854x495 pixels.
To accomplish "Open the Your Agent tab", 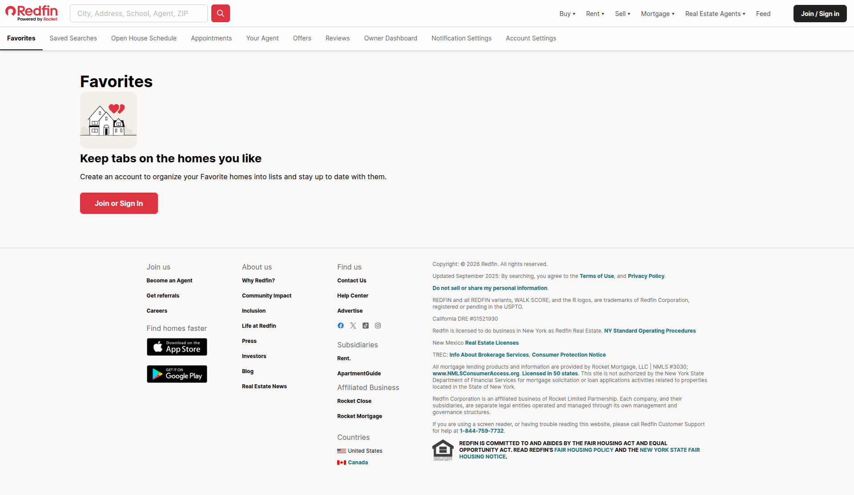I will (262, 38).
